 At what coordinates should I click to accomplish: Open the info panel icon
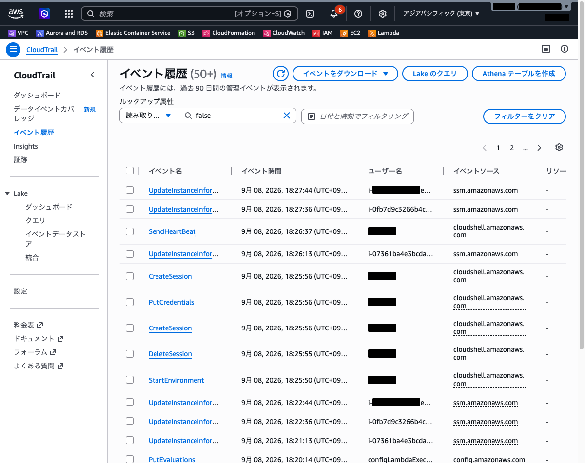(x=565, y=49)
